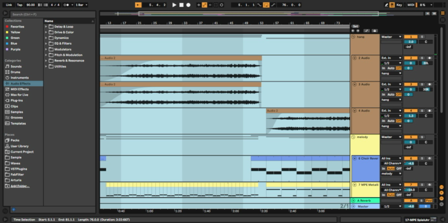
Task: Open hang track Master output dropdown
Action: click(x=391, y=37)
